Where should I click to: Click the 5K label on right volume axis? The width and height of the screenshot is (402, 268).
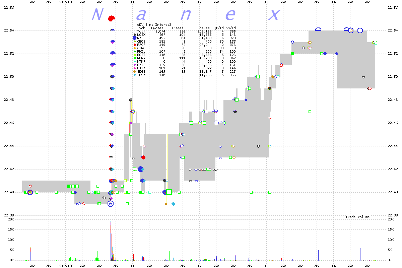pos(390,250)
